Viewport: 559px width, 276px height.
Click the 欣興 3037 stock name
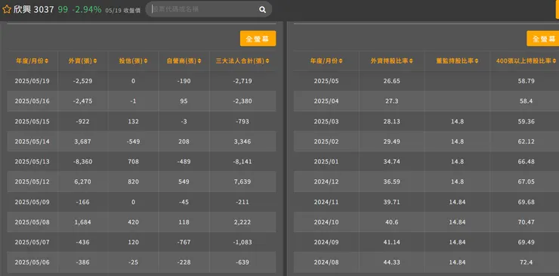point(33,9)
